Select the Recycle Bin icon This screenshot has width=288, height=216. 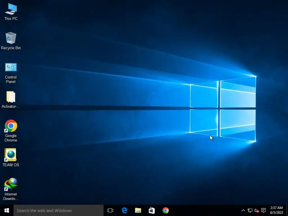11,41
